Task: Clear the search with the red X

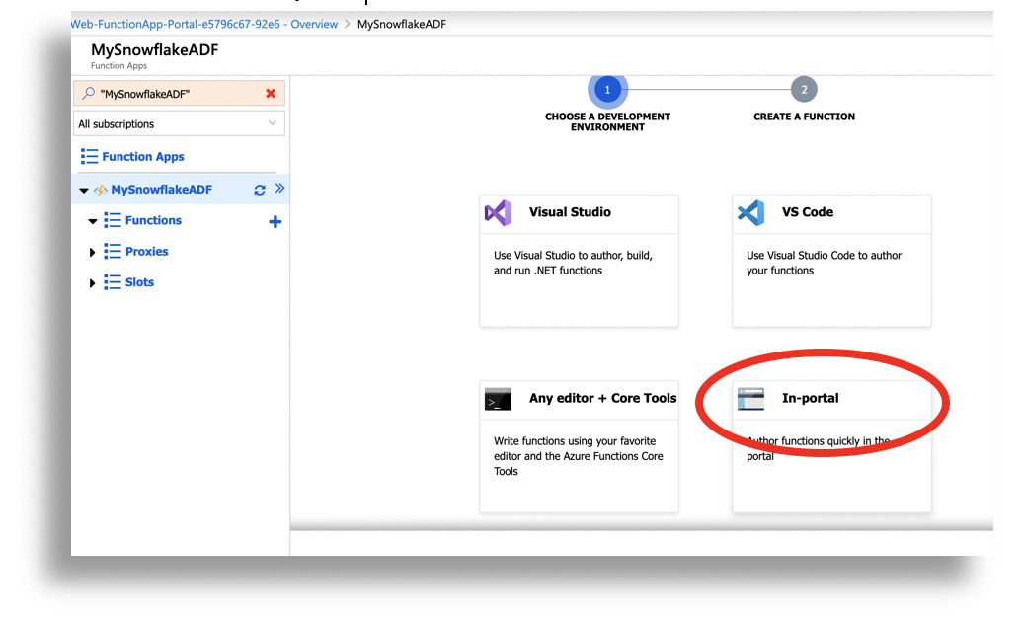Action: point(271,93)
